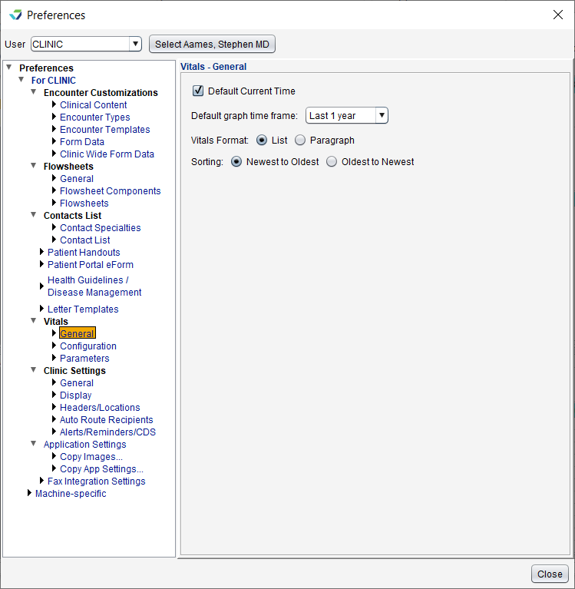
Task: Toggle Default Current Time checkbox
Action: pyautogui.click(x=198, y=91)
